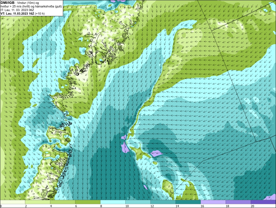The image size is (276, 208).
Task: Click the legend scale label "14"
Action: coord(177,206)
